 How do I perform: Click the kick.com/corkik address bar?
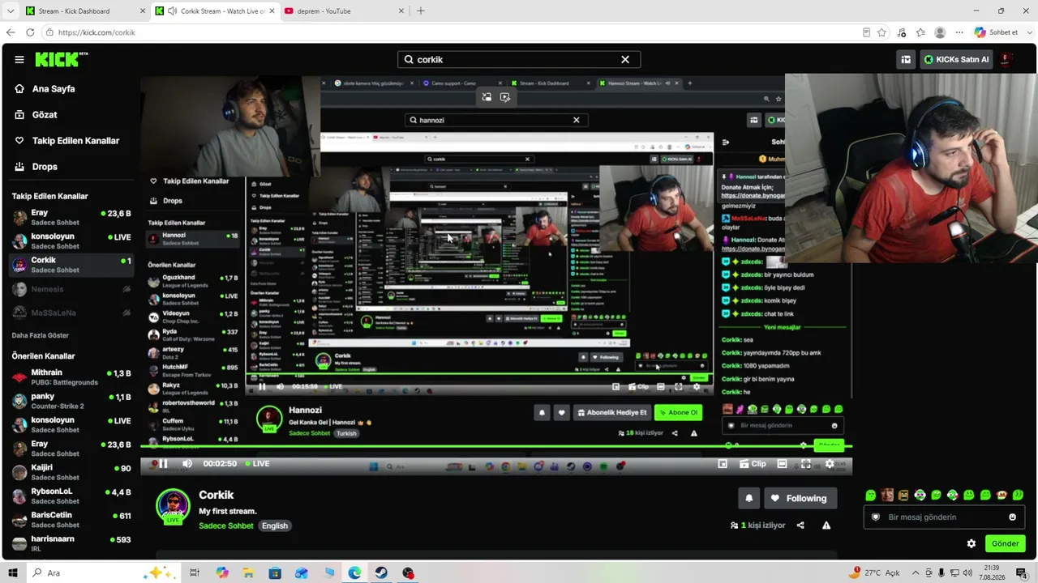(x=454, y=32)
